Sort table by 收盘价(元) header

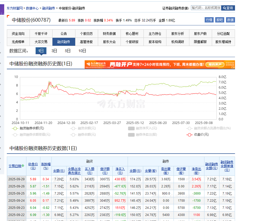33,166
